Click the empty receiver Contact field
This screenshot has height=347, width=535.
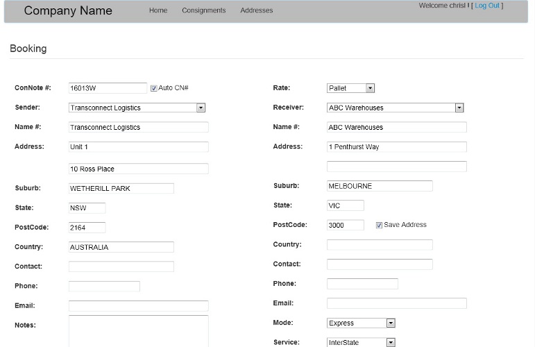(x=380, y=264)
